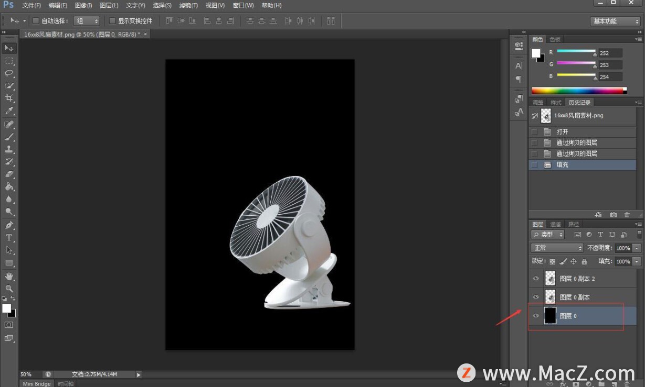The image size is (645, 387).
Task: Pick a color from the spectrum ramp
Action: [579, 91]
